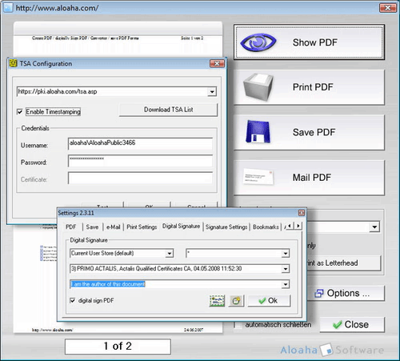Click the Options button
Image resolution: width=400 pixels, height=361 pixels.
pos(346,293)
